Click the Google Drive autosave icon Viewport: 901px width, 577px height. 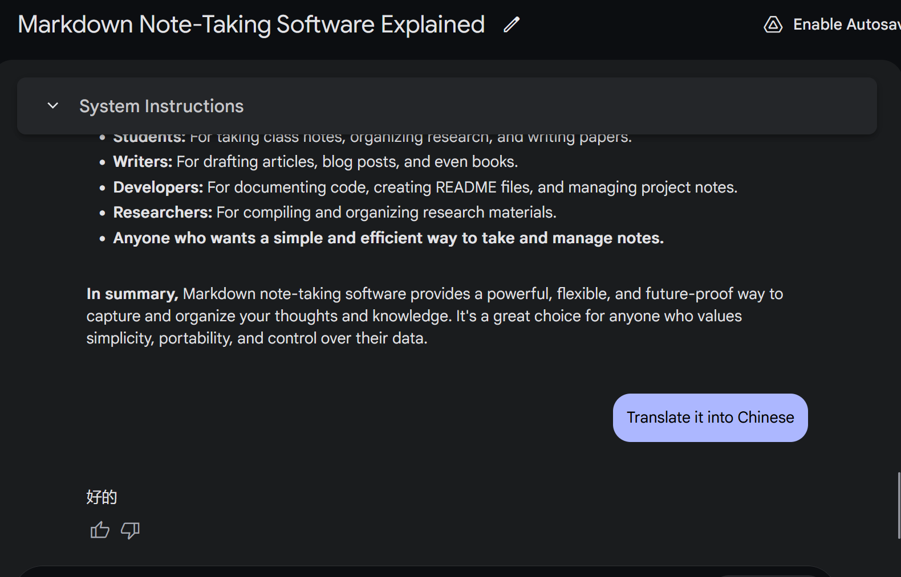(x=773, y=24)
